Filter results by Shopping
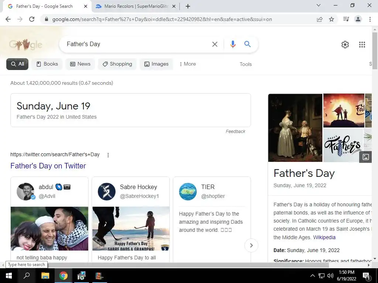Viewport: 378px width, 283px height. pos(117,64)
